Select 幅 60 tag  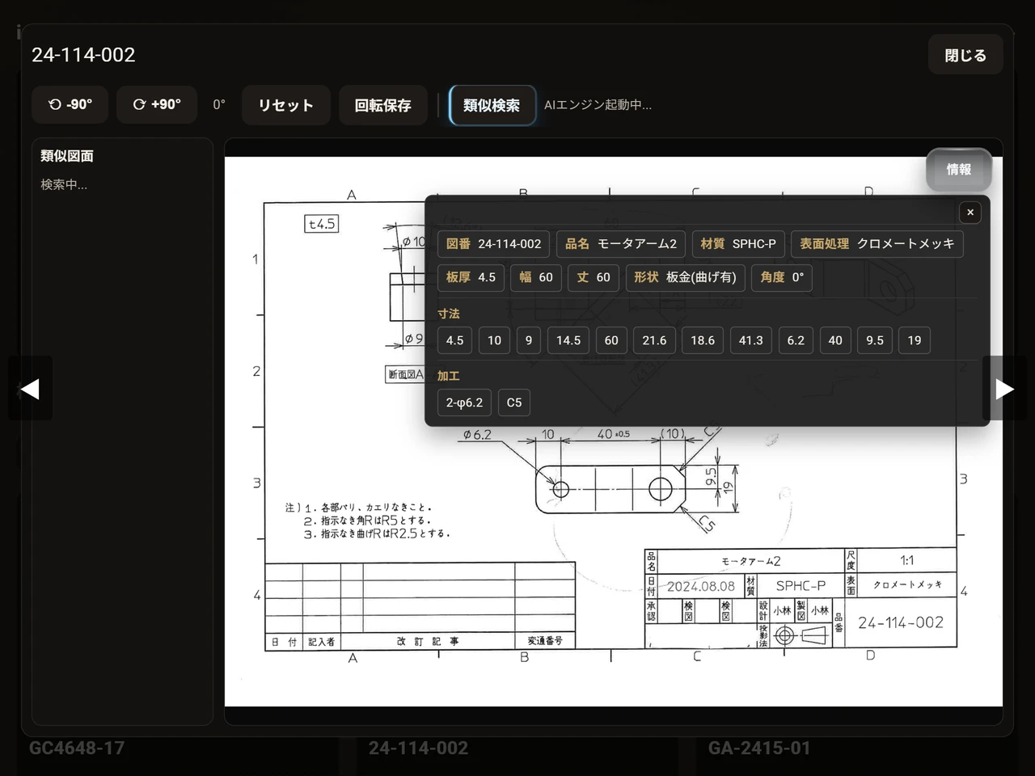click(x=536, y=277)
